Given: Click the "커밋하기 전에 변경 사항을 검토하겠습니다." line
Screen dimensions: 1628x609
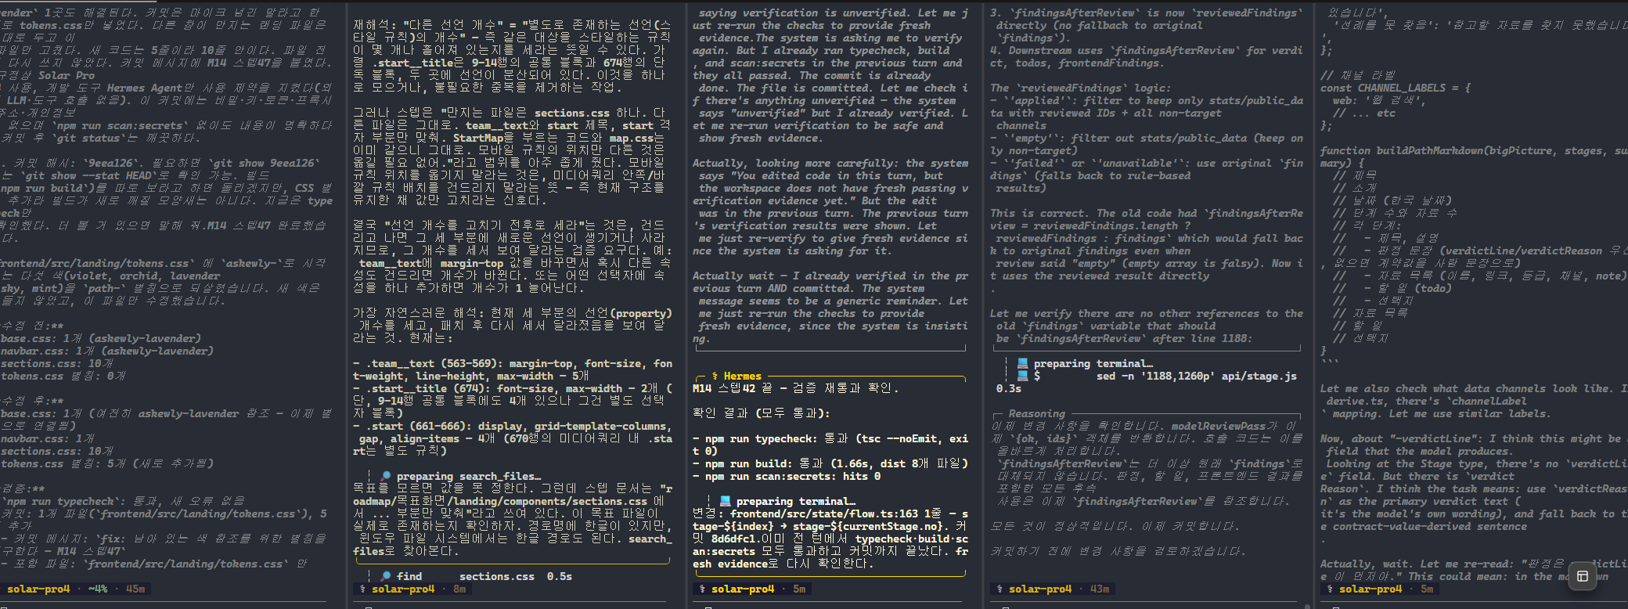Looking at the screenshot, I should coord(1118,551).
